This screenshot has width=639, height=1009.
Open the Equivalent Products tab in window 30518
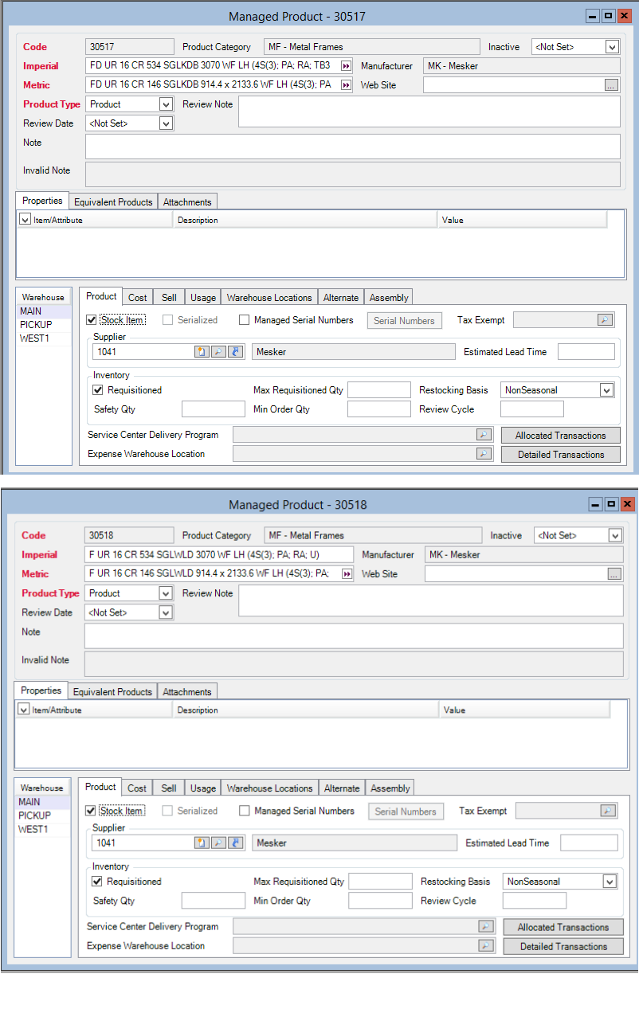(x=112, y=692)
